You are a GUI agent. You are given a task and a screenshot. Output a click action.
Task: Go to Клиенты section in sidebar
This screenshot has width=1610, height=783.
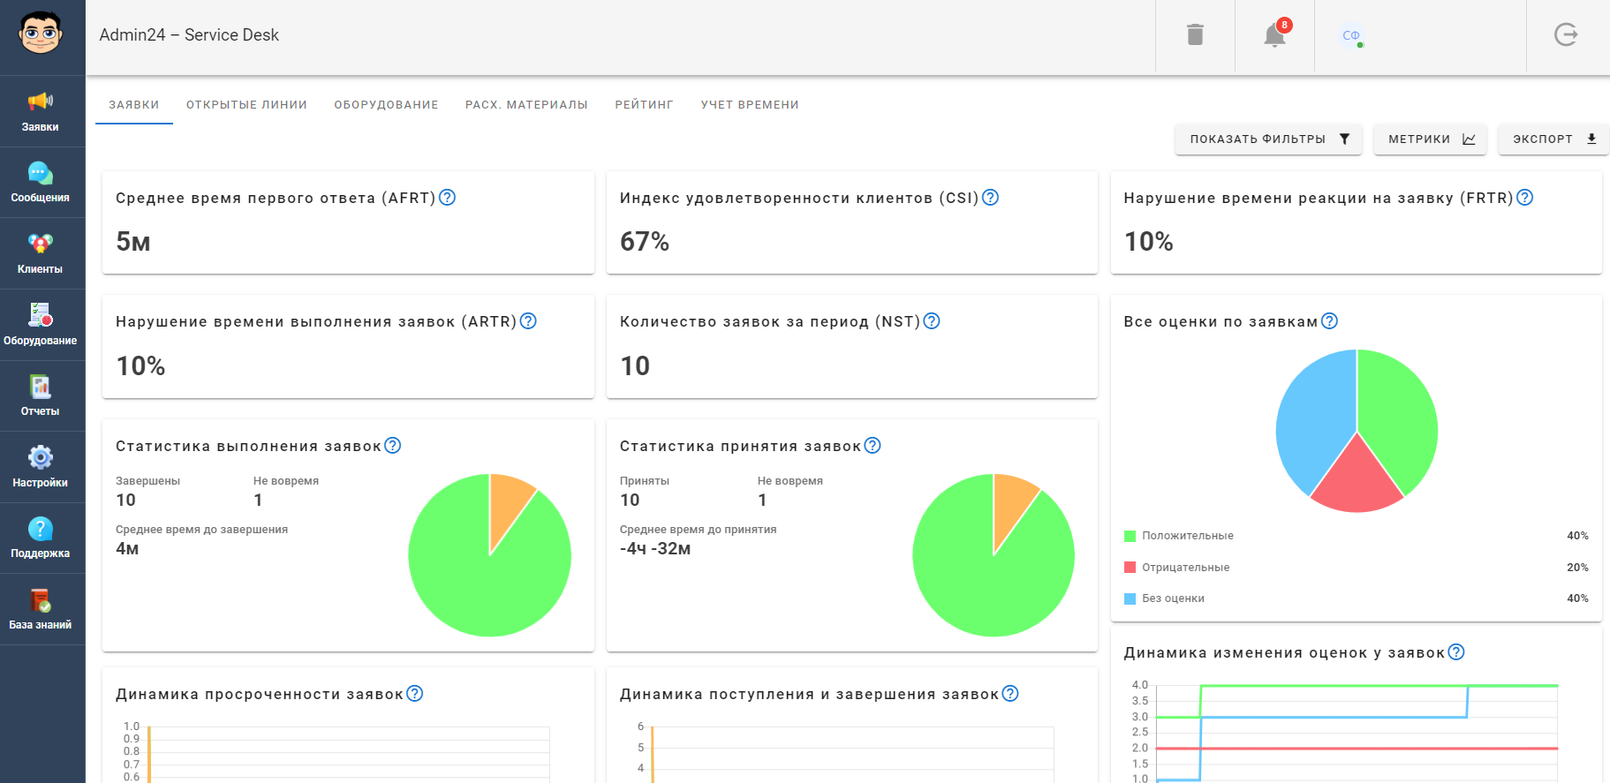(41, 254)
